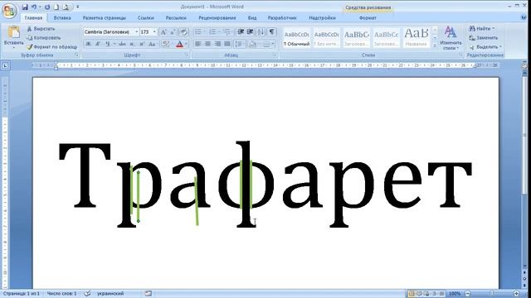Activate Формат по образцу painter
531x298 pixels.
tap(52, 47)
